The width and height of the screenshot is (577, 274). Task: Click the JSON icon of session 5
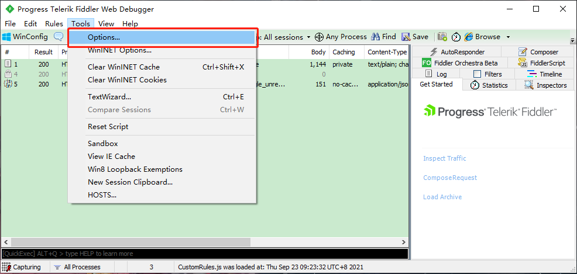coord(8,84)
